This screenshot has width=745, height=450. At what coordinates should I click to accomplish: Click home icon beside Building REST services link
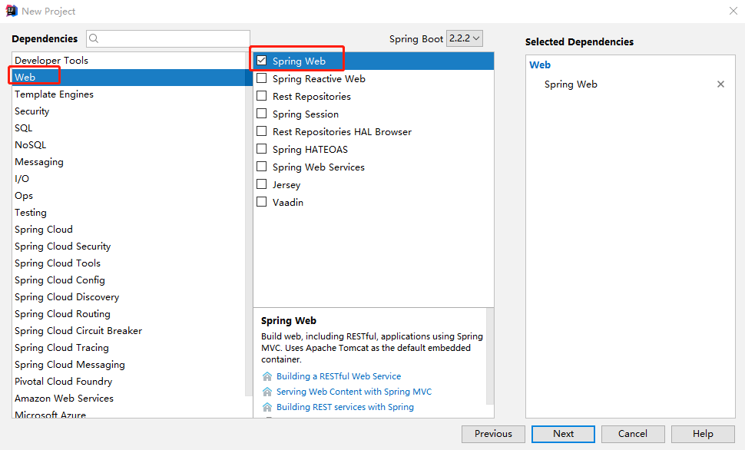pos(267,407)
